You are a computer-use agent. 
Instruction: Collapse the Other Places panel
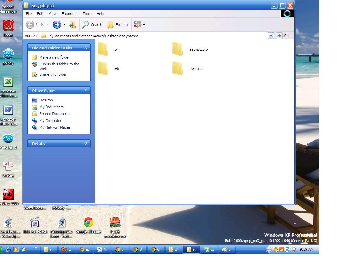[86, 90]
